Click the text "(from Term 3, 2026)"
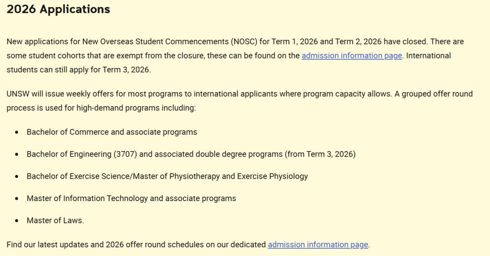The height and width of the screenshot is (256, 490). [x=320, y=154]
